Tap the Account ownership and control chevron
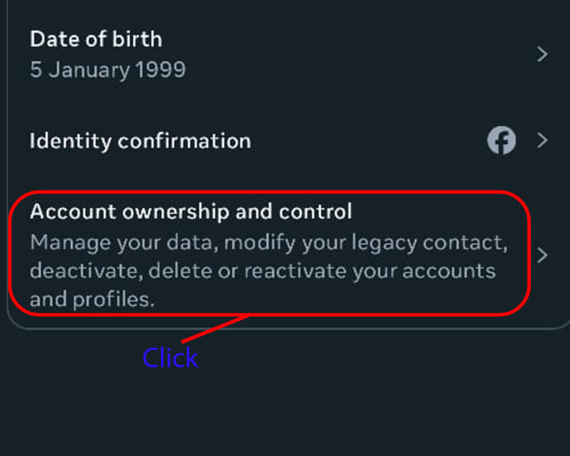This screenshot has height=456, width=570. [542, 255]
